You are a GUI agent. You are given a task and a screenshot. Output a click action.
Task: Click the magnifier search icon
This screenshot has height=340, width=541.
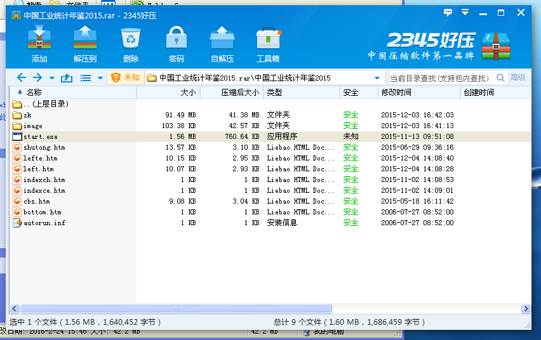tap(500, 77)
